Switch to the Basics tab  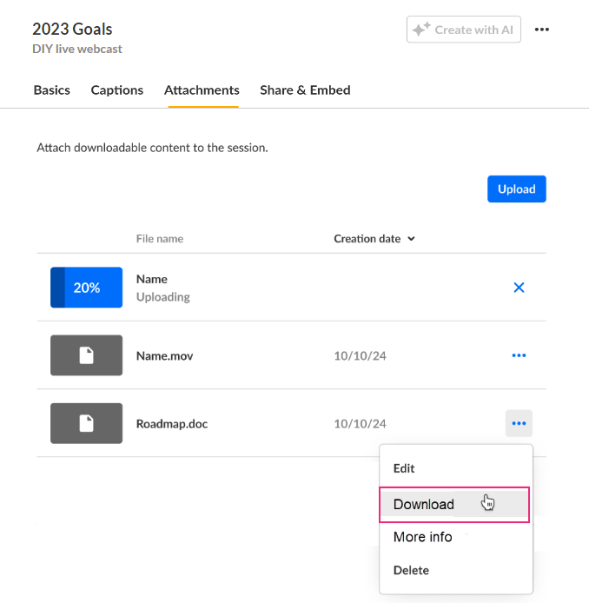point(51,89)
